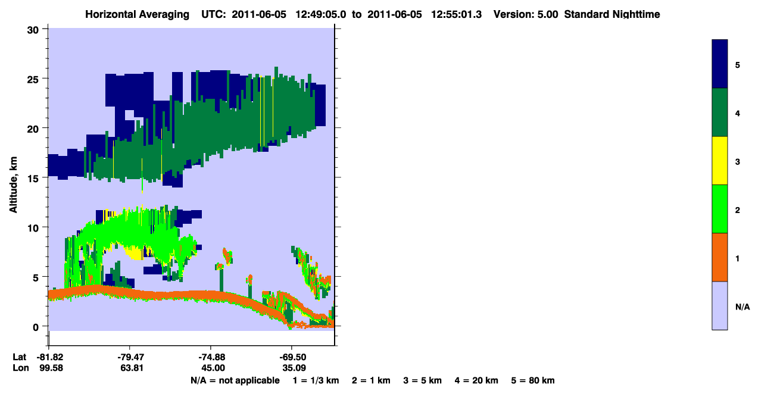Click the '2 = 1 km' legend text

[x=371, y=380]
